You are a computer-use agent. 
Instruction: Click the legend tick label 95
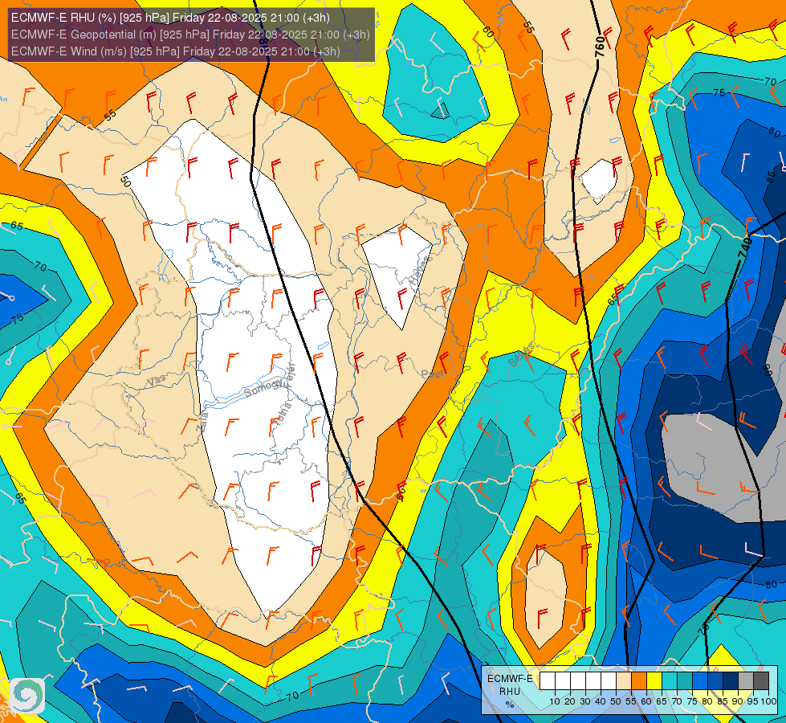(753, 701)
